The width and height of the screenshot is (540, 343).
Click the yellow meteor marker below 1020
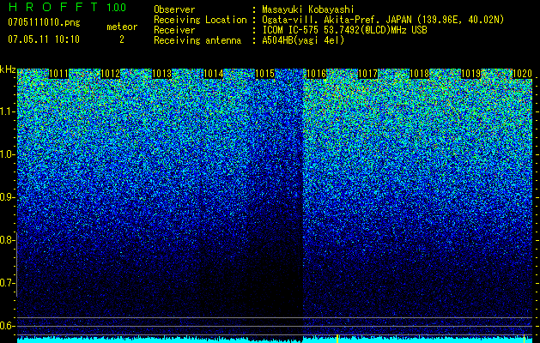tap(525, 339)
